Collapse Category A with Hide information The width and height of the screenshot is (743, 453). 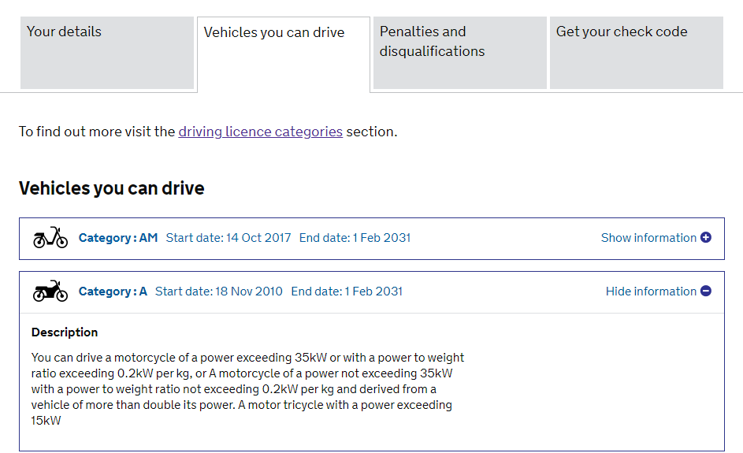658,291
